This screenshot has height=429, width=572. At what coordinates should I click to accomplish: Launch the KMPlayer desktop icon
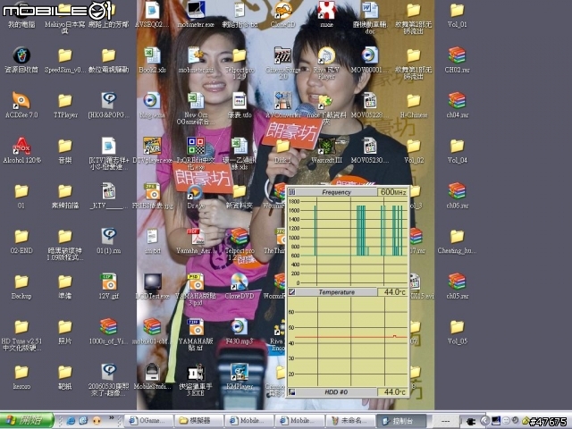point(239,372)
